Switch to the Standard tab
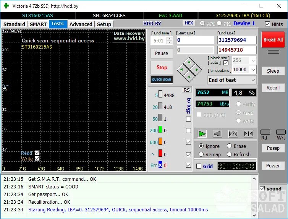Viewport: 288px width, 219px height. 14,24
